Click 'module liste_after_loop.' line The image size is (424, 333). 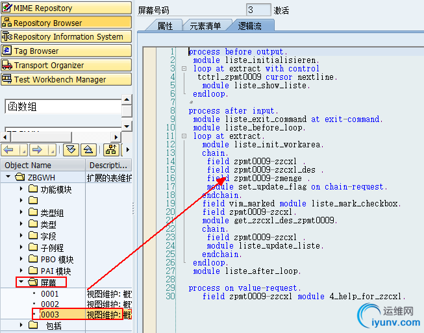pos(247,271)
